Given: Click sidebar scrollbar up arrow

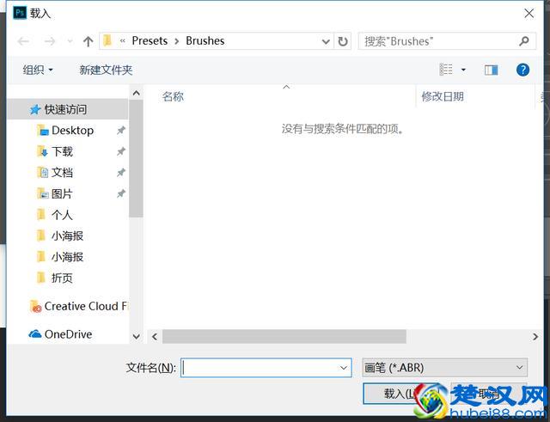Looking at the screenshot, I should (136, 93).
